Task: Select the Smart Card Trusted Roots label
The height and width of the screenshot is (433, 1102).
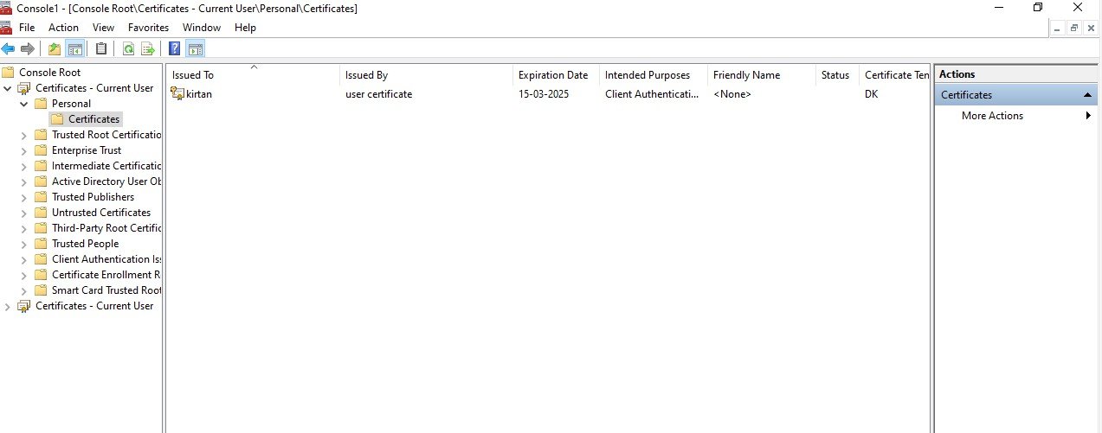Action: point(106,290)
